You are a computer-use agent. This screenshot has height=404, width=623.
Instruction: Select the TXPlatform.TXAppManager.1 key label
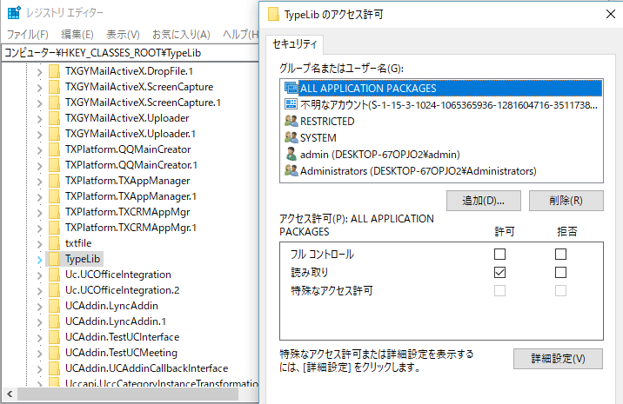131,196
